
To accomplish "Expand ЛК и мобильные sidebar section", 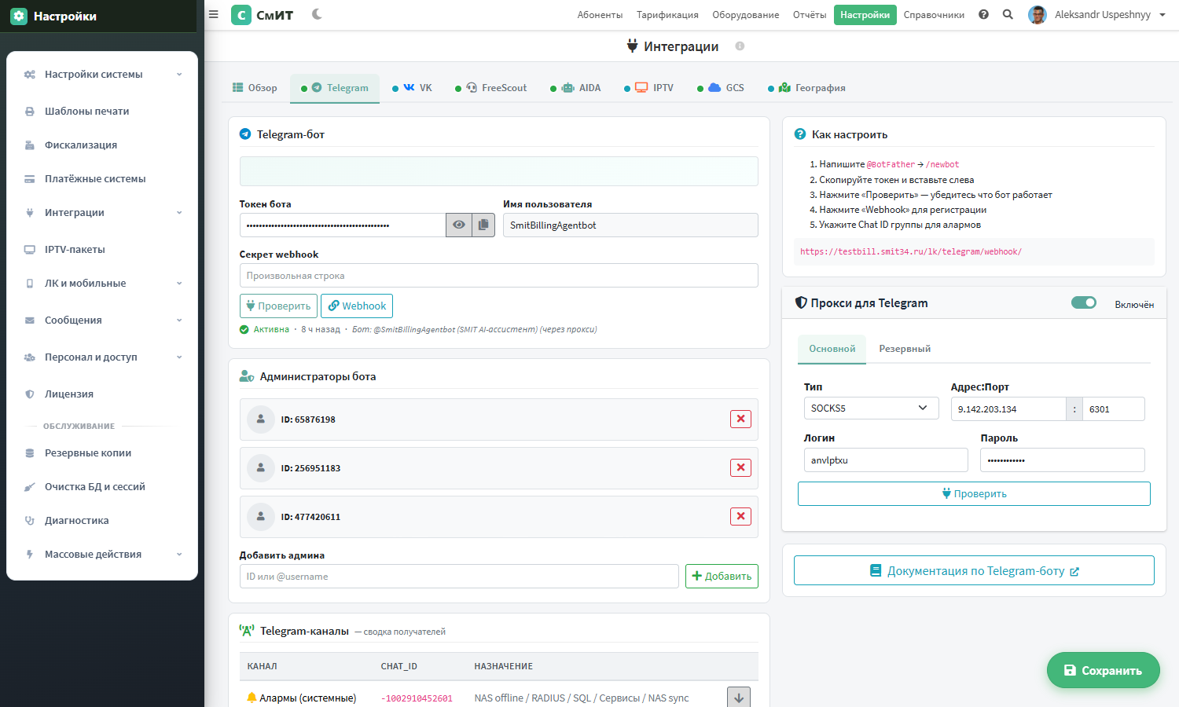I will point(102,284).
